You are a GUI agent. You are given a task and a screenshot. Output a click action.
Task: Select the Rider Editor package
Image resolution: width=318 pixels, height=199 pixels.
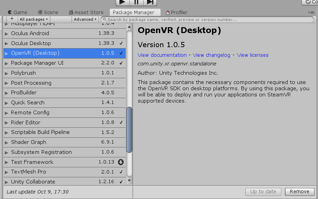(x=65, y=123)
